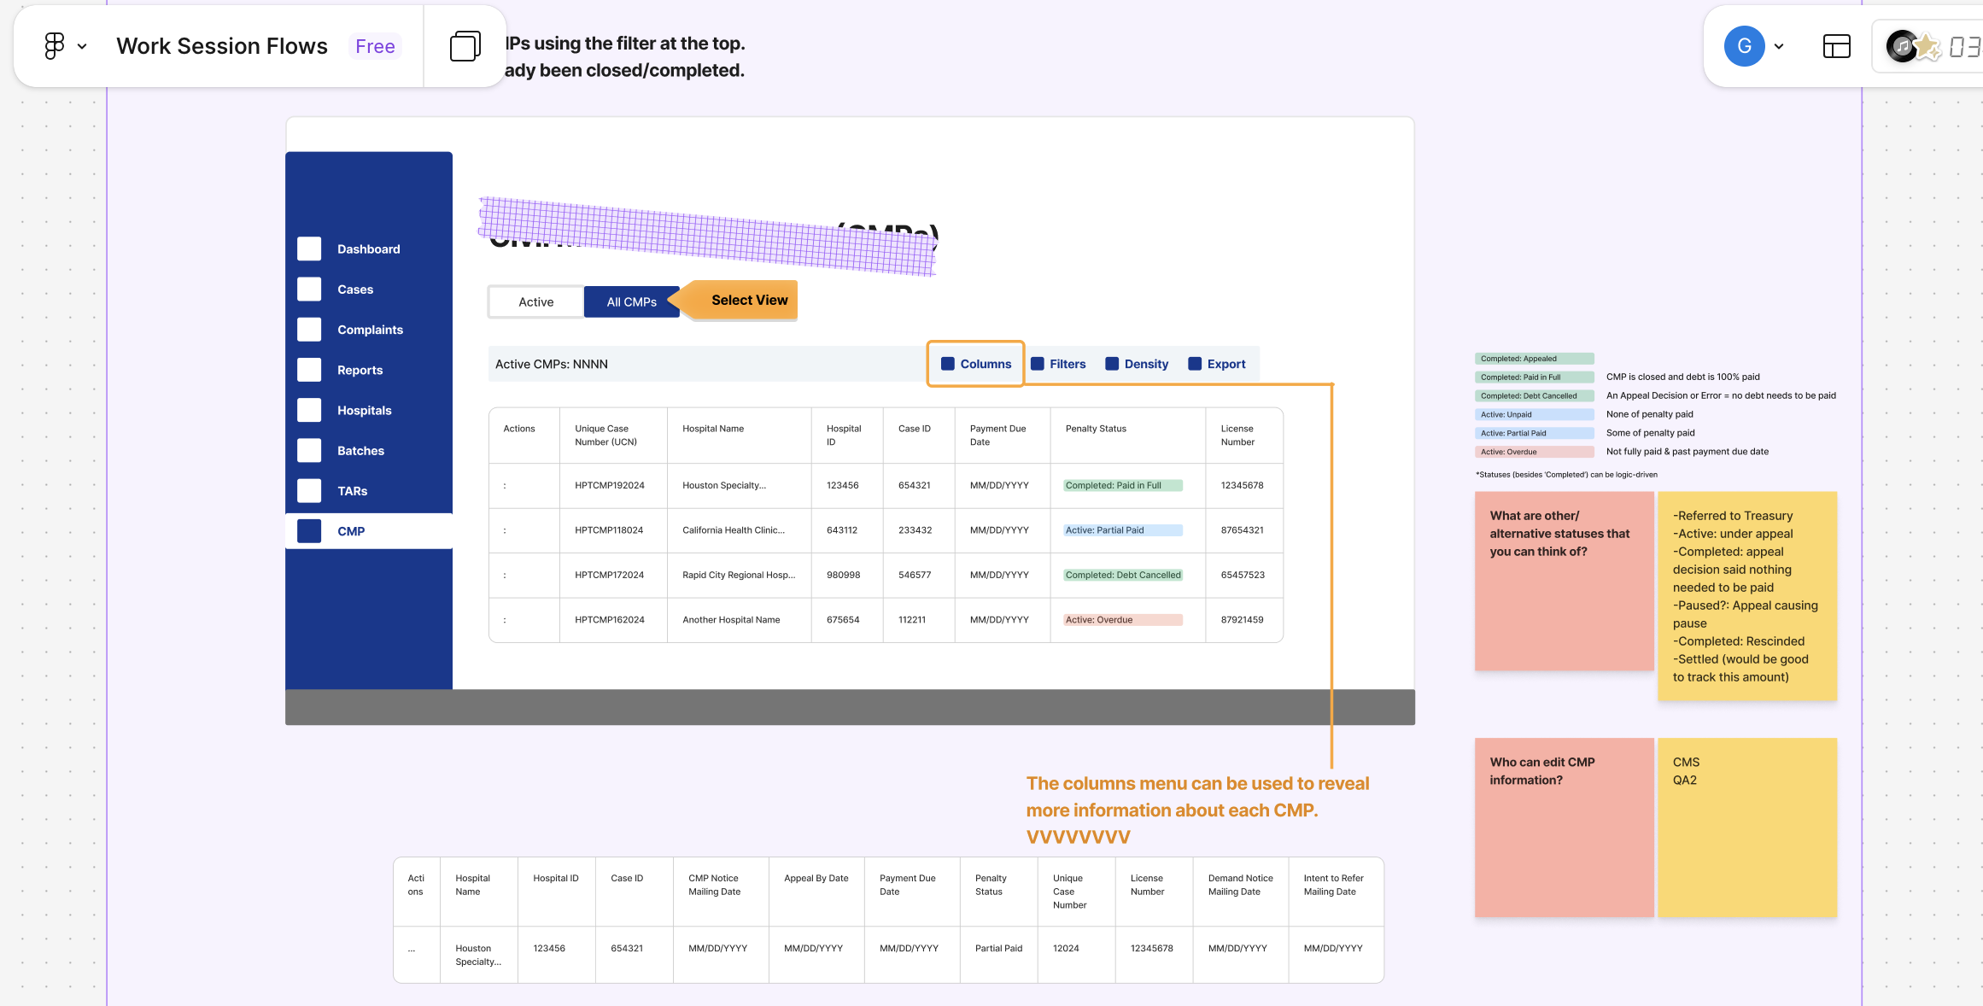This screenshot has width=1983, height=1006.
Task: Expand the G avatar account chevron
Action: click(x=1779, y=47)
